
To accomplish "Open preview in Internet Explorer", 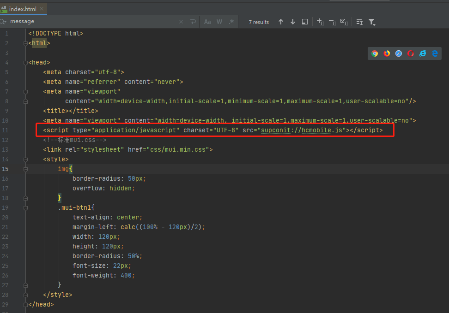I will (423, 53).
